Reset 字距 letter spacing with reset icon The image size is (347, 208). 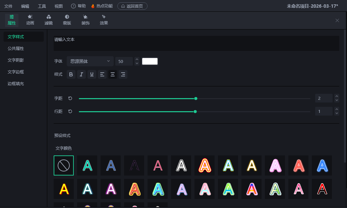(x=70, y=98)
